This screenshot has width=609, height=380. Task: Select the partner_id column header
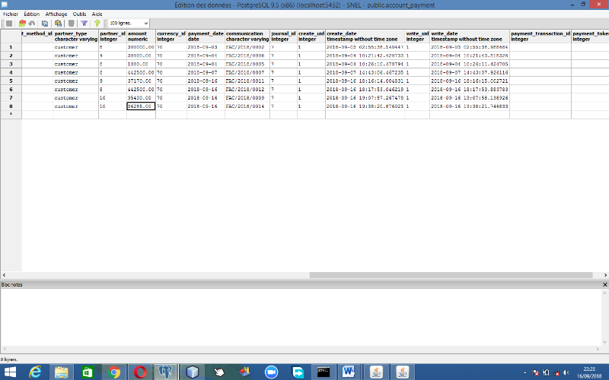coord(113,36)
